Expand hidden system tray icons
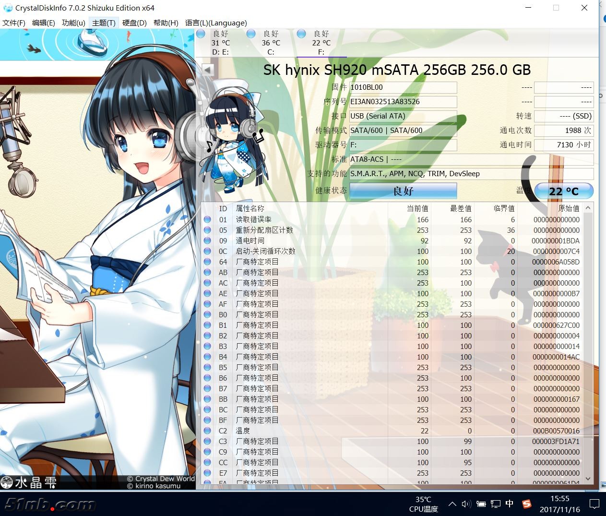 [452, 504]
